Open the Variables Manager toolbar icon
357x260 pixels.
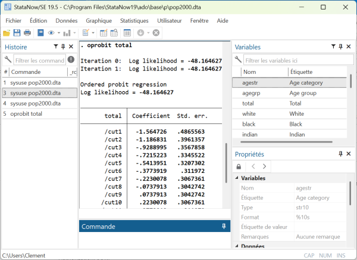(x=127, y=33)
